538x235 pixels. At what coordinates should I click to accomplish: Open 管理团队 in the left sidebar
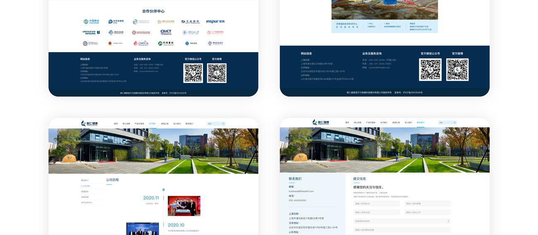coord(85,192)
